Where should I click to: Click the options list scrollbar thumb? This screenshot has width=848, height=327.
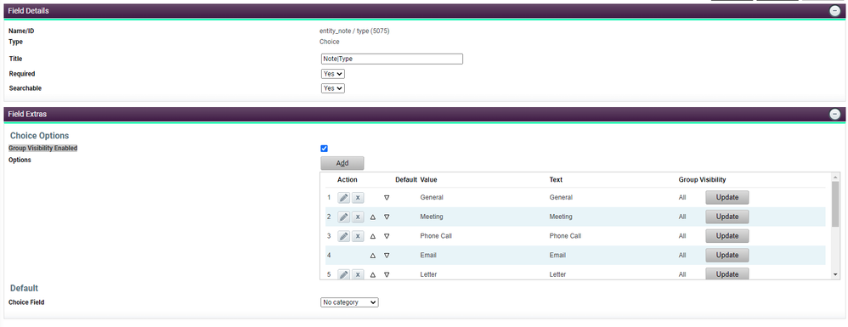[x=836, y=205]
